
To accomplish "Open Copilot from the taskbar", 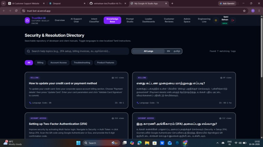I will (x=132, y=143).
